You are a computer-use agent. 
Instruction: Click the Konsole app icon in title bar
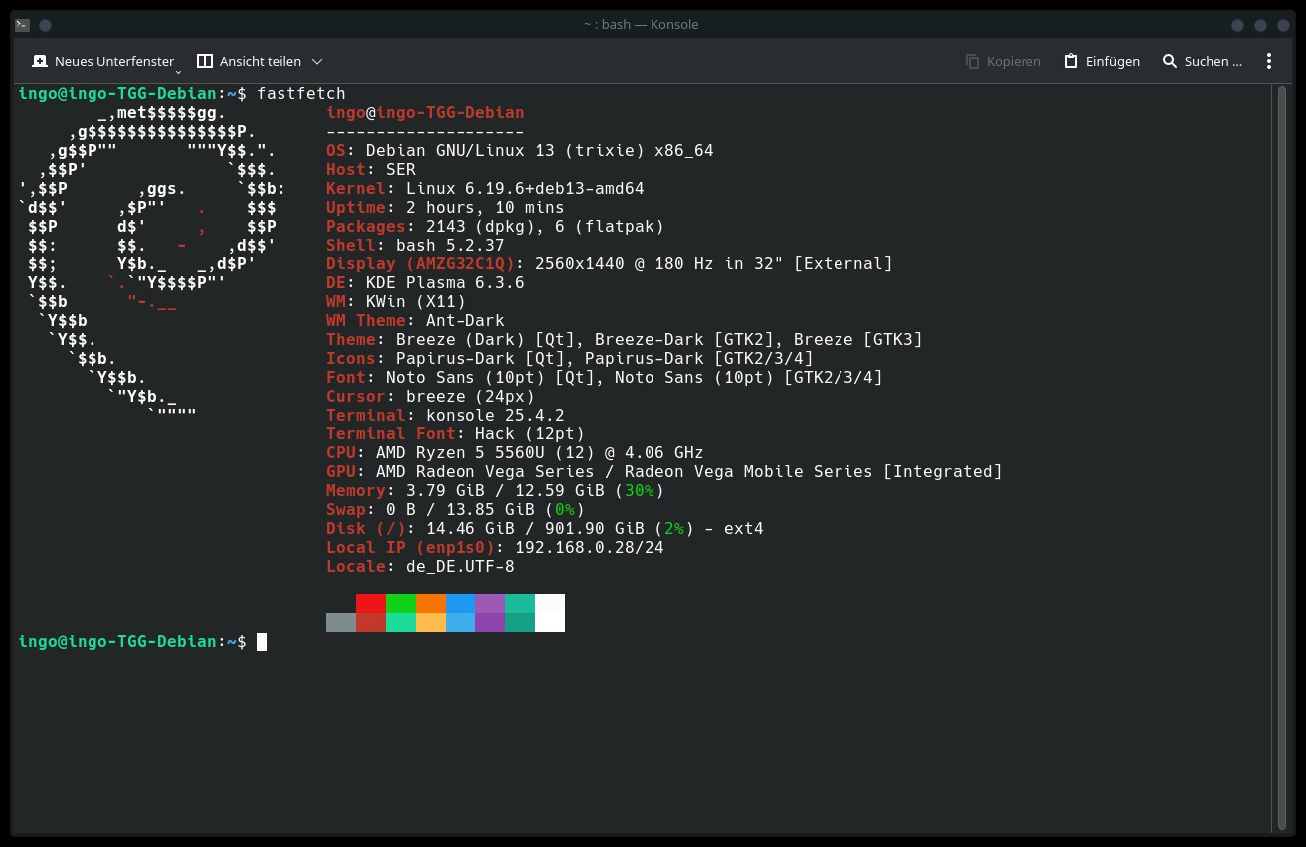(x=23, y=24)
